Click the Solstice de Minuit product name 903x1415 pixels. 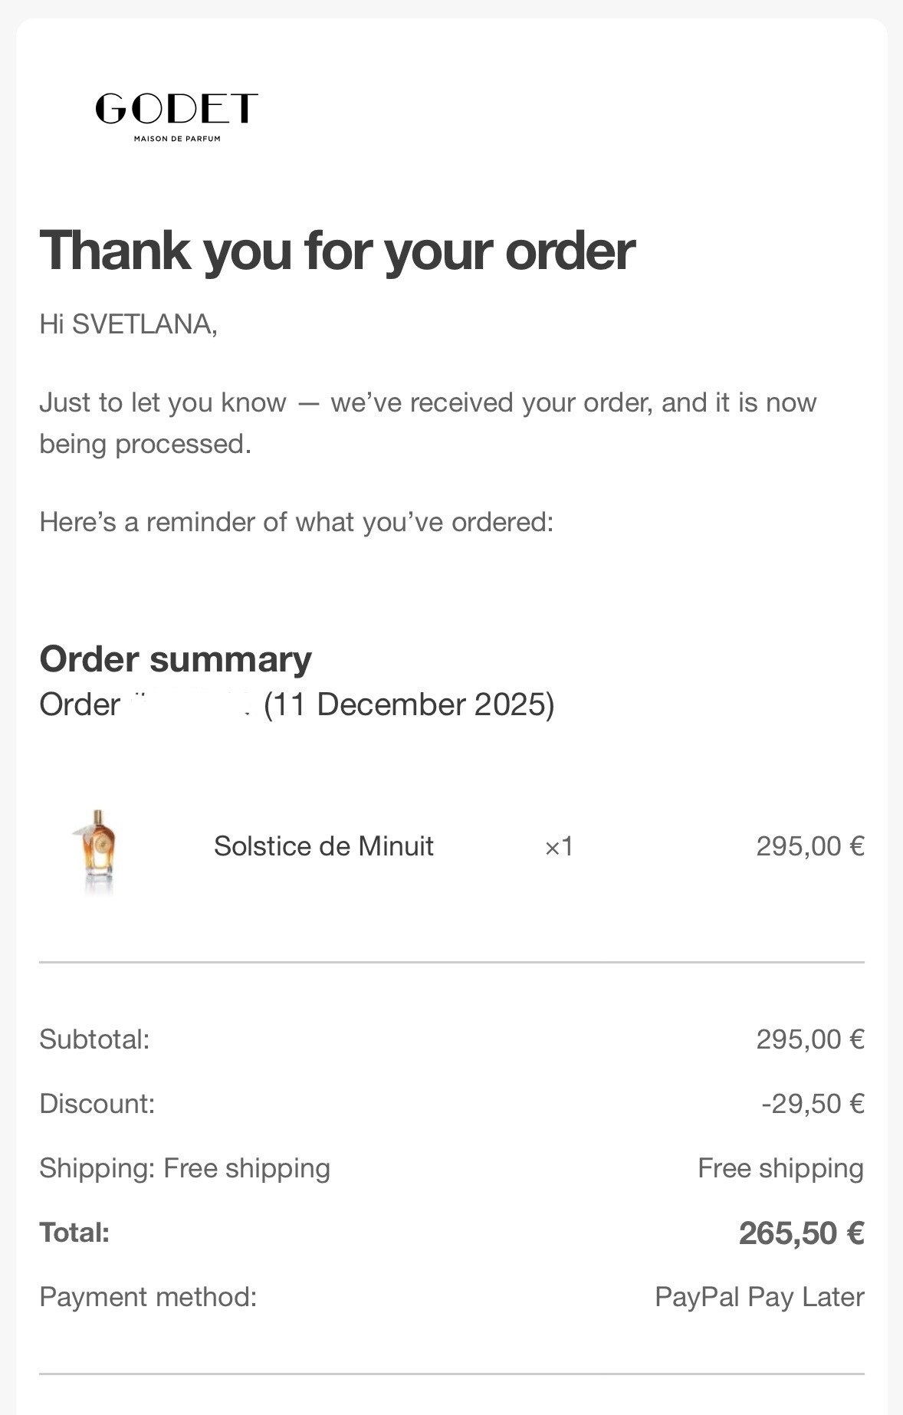[x=323, y=846]
